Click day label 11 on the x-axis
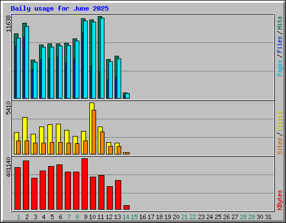Image resolution: width=286 pixels, height=223 pixels. click(101, 217)
